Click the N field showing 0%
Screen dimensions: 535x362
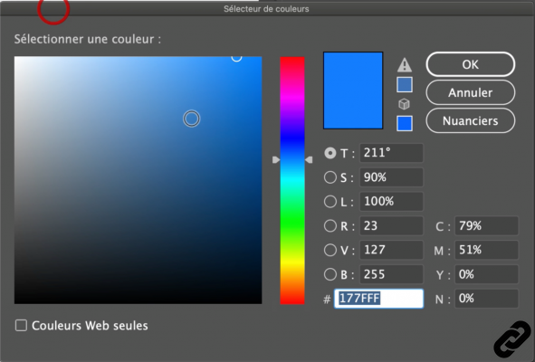pos(486,299)
